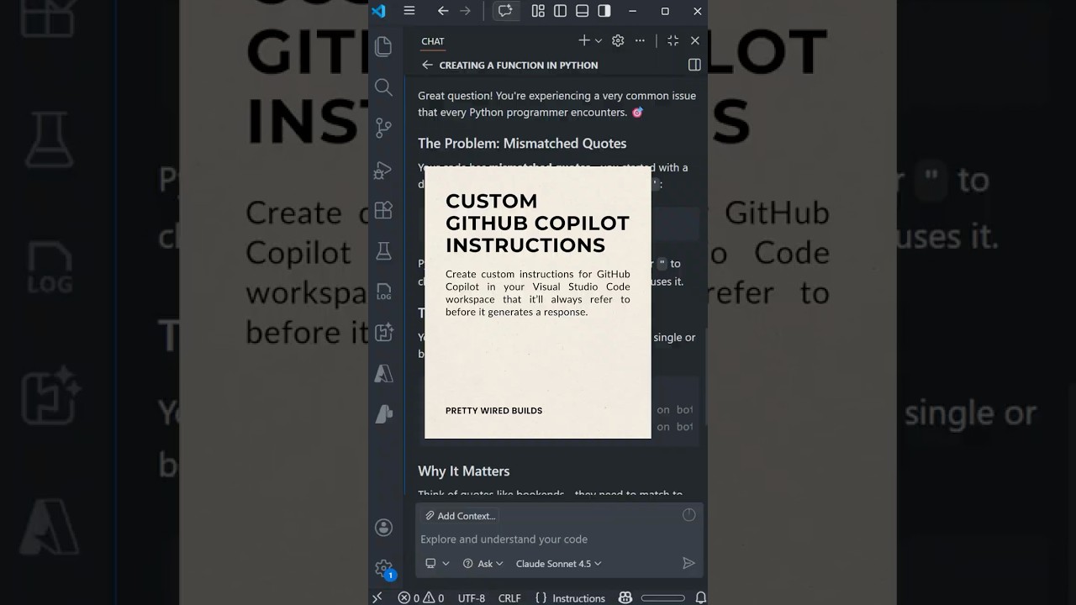Toggle the primary side bar layout icon
The height and width of the screenshot is (605, 1076).
click(x=560, y=11)
